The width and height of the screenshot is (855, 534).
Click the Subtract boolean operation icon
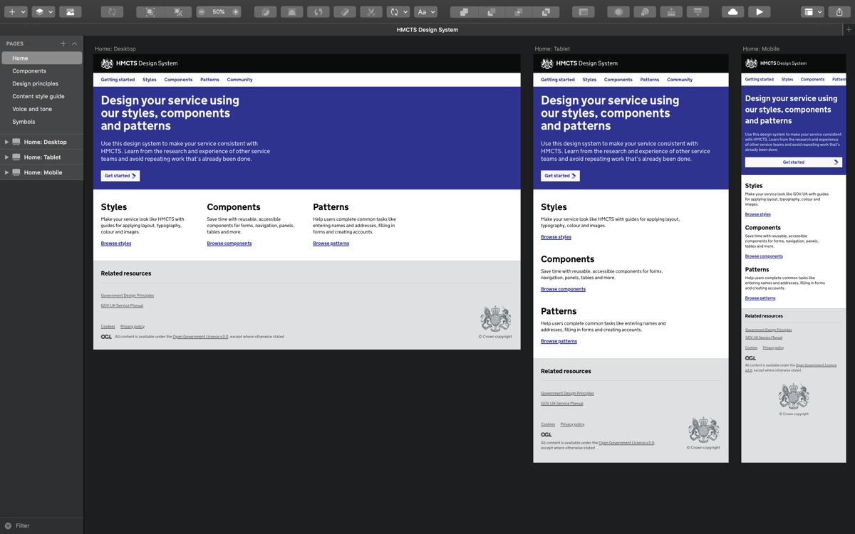coord(491,12)
